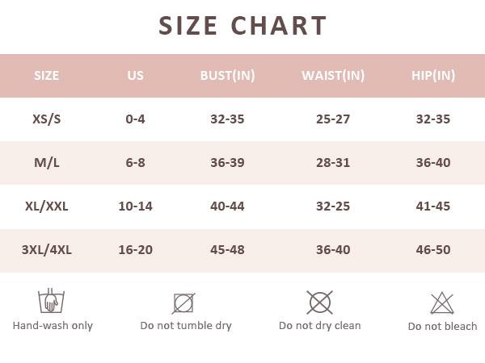The width and height of the screenshot is (485, 363).
Task: Click the Do not dry clean label
Action: [x=320, y=326]
